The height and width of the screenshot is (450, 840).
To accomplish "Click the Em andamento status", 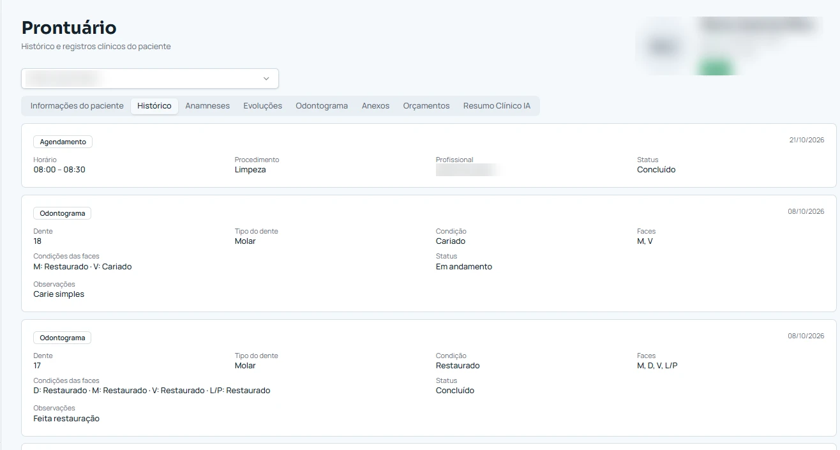I will coord(464,267).
